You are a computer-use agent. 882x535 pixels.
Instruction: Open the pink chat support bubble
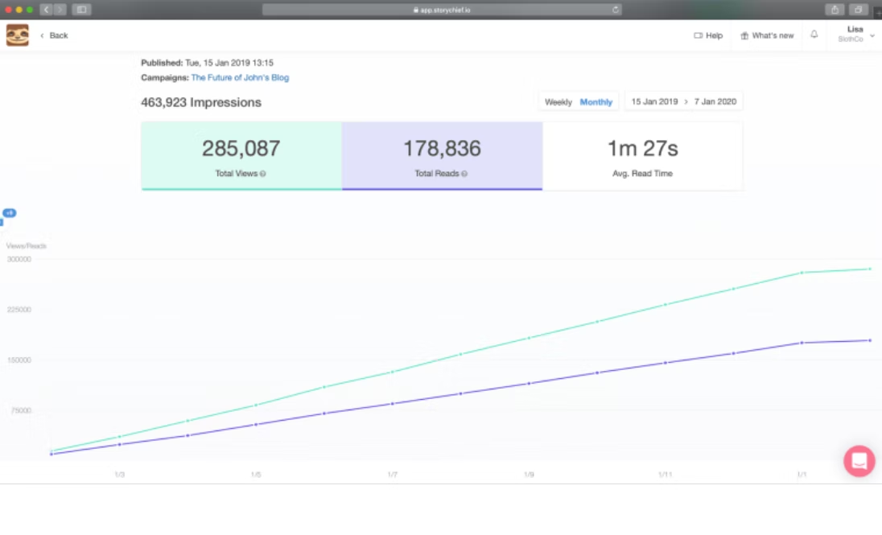pyautogui.click(x=859, y=461)
